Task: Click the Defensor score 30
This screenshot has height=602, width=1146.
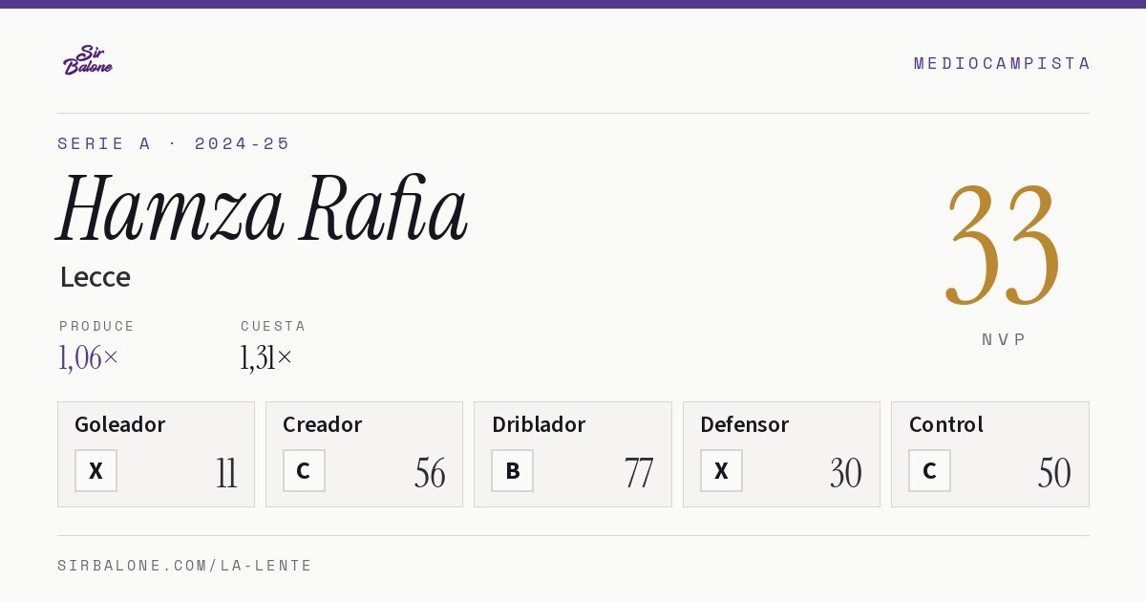Action: click(x=846, y=473)
